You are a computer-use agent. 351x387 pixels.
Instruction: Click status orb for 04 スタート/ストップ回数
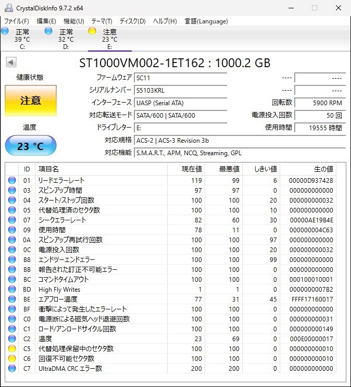(12, 200)
